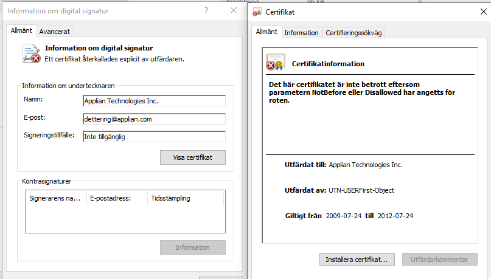
Task: Click the text 'UTN-USERFirst-Object'
Action: pos(361,190)
